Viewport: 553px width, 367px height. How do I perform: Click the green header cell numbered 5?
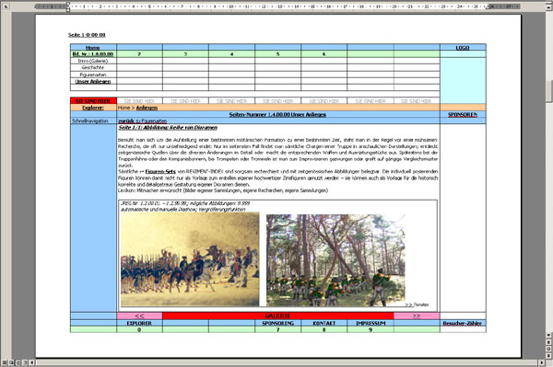click(278, 54)
